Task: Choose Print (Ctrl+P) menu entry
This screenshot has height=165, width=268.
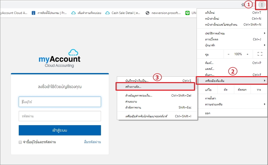Action: point(232,63)
